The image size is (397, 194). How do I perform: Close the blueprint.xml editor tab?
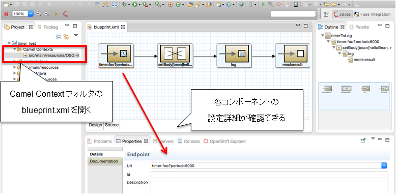coord(123,27)
